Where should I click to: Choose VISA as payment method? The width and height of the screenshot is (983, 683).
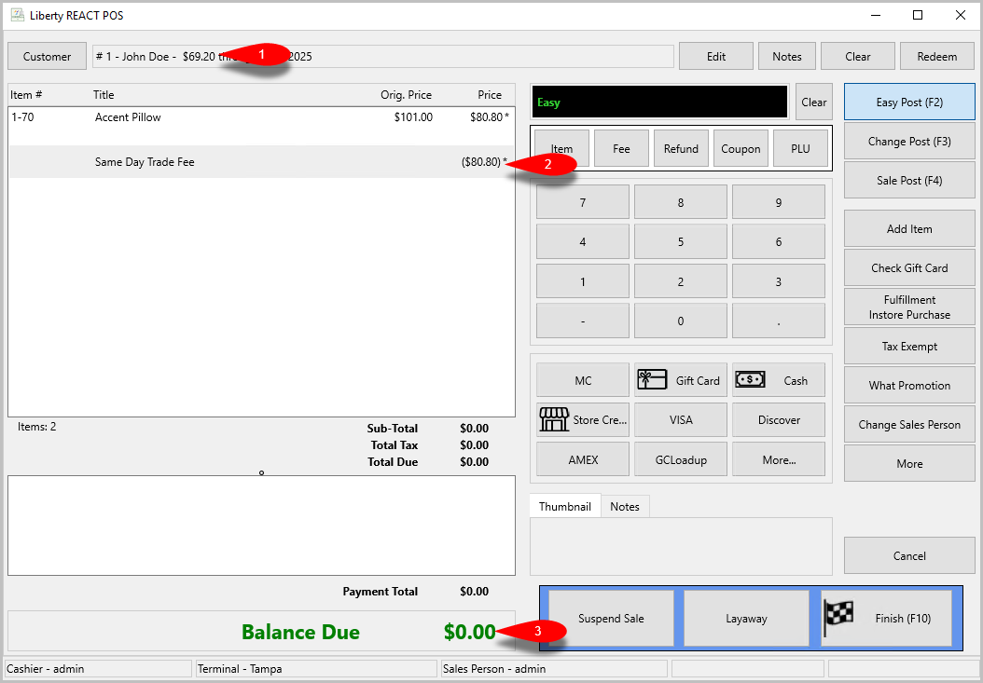[681, 420]
